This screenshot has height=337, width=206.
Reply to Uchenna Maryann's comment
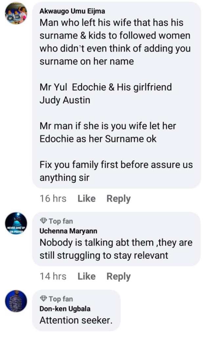[119, 276]
